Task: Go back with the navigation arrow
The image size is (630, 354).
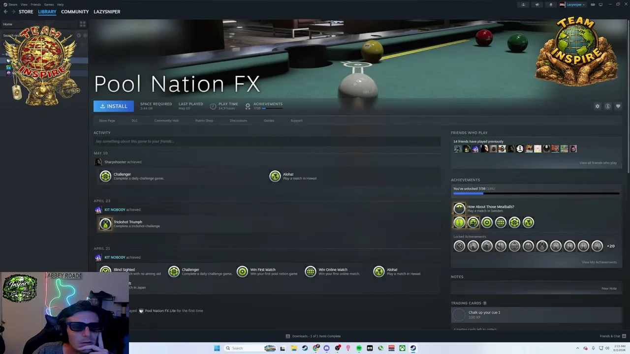Action: [6, 12]
